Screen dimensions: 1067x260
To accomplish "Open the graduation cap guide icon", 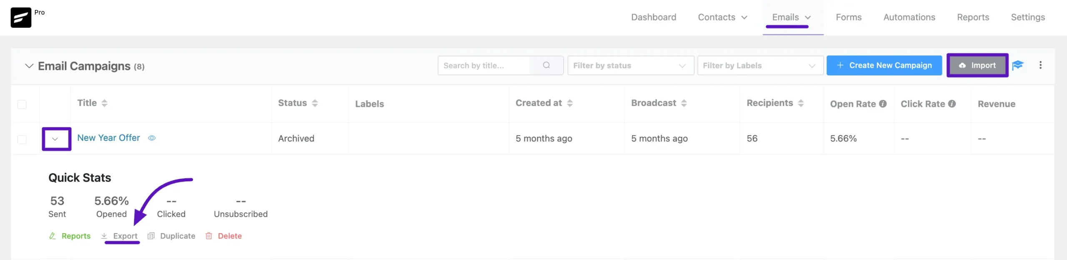I will 1018,65.
